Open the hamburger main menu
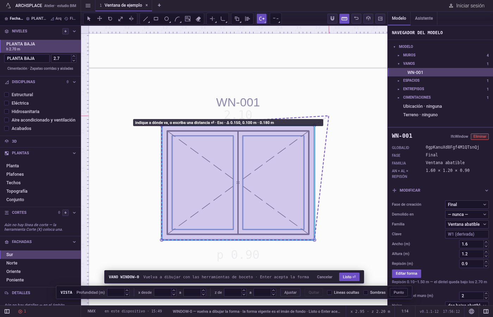This screenshot has width=493, height=317. pos(88,6)
